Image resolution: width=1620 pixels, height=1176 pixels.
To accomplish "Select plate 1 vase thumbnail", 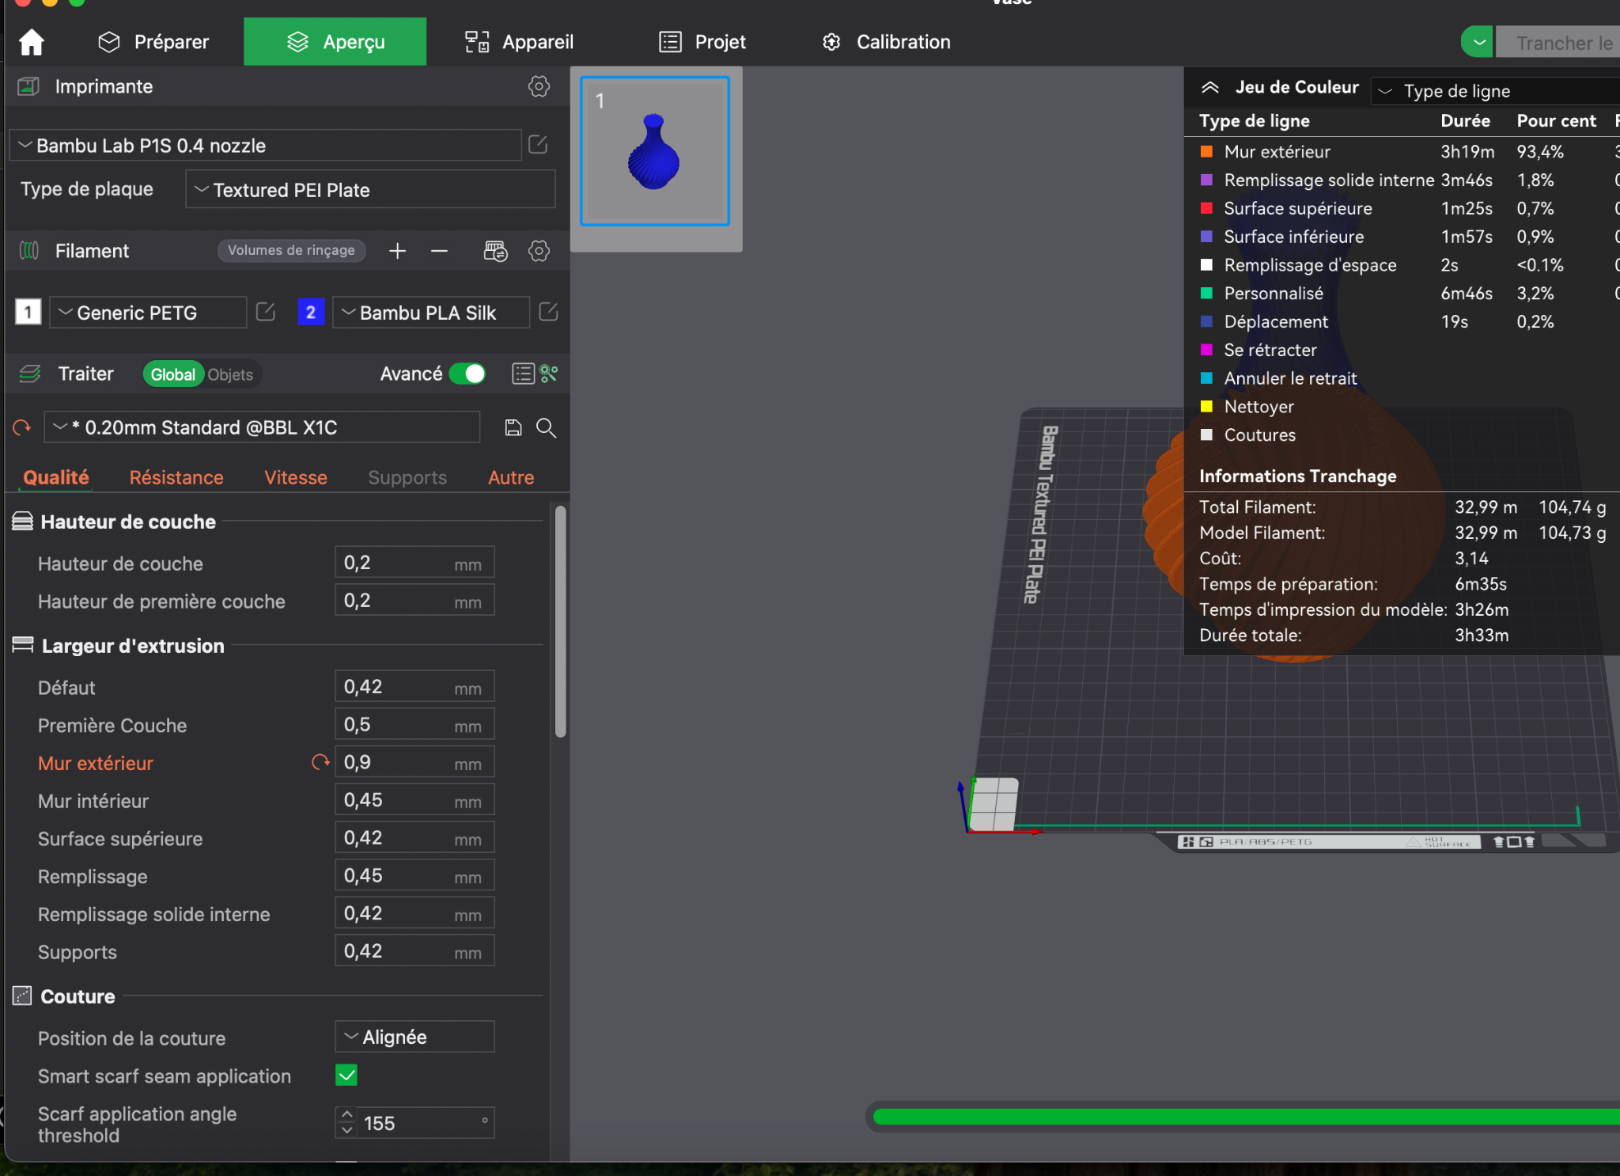I will pos(655,151).
